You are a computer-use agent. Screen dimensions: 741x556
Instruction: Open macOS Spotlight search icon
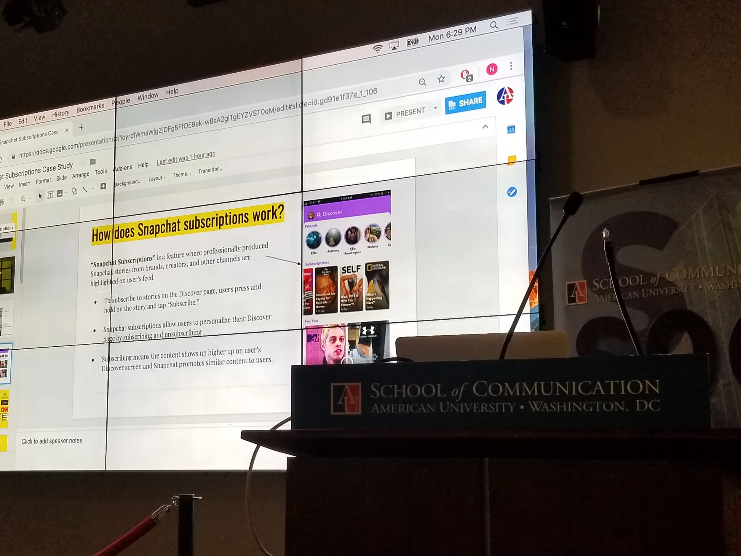[494, 25]
